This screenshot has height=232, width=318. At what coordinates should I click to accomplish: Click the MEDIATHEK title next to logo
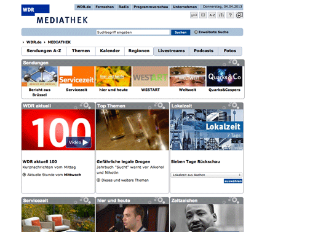click(x=62, y=20)
